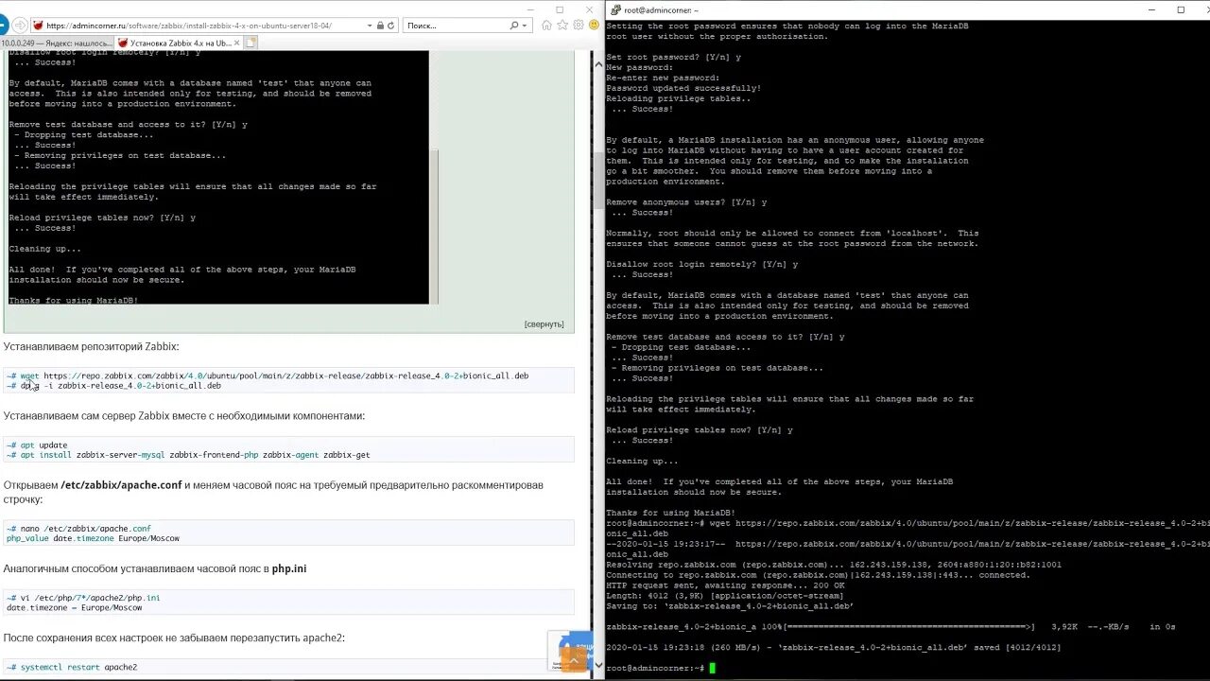Click the 'root@admincorner: ~' terminal window title
Screen dimensions: 1210x681
point(661,9)
